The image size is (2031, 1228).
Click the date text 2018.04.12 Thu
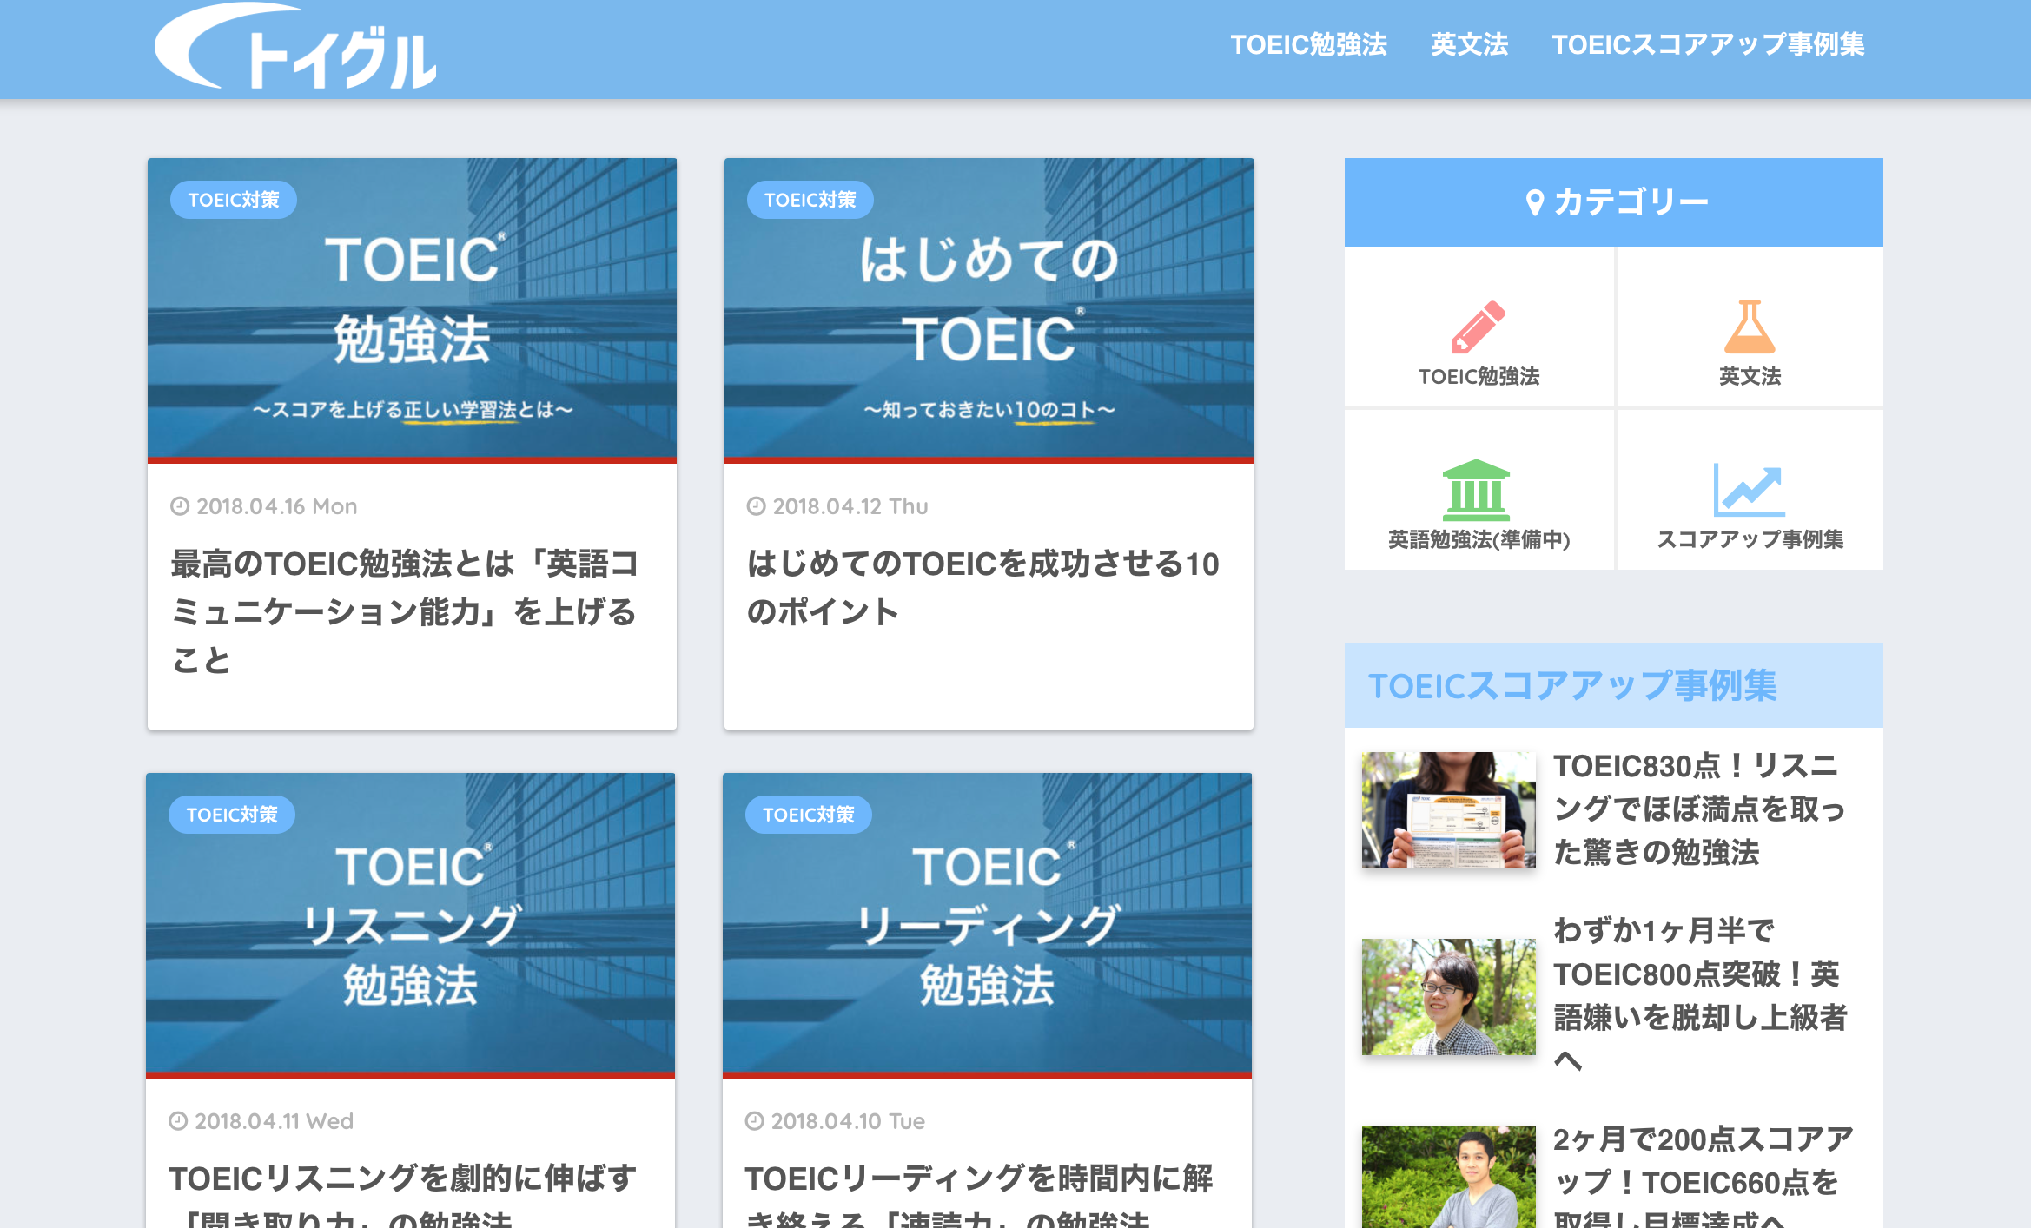coord(850,506)
